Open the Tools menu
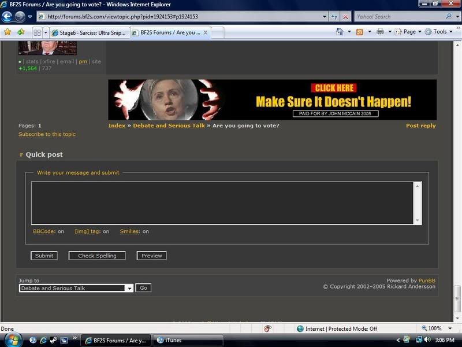Viewport: 462px width, 347px height. coord(439,32)
